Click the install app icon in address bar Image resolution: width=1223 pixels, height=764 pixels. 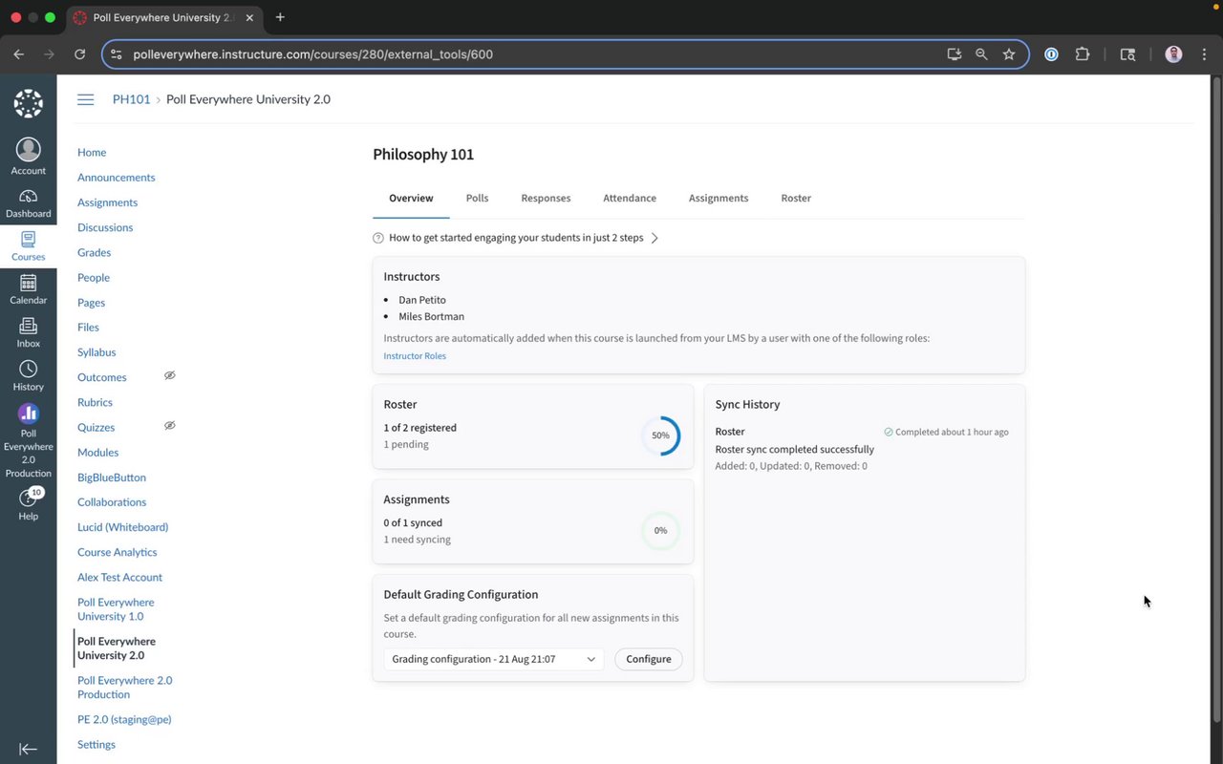point(954,54)
